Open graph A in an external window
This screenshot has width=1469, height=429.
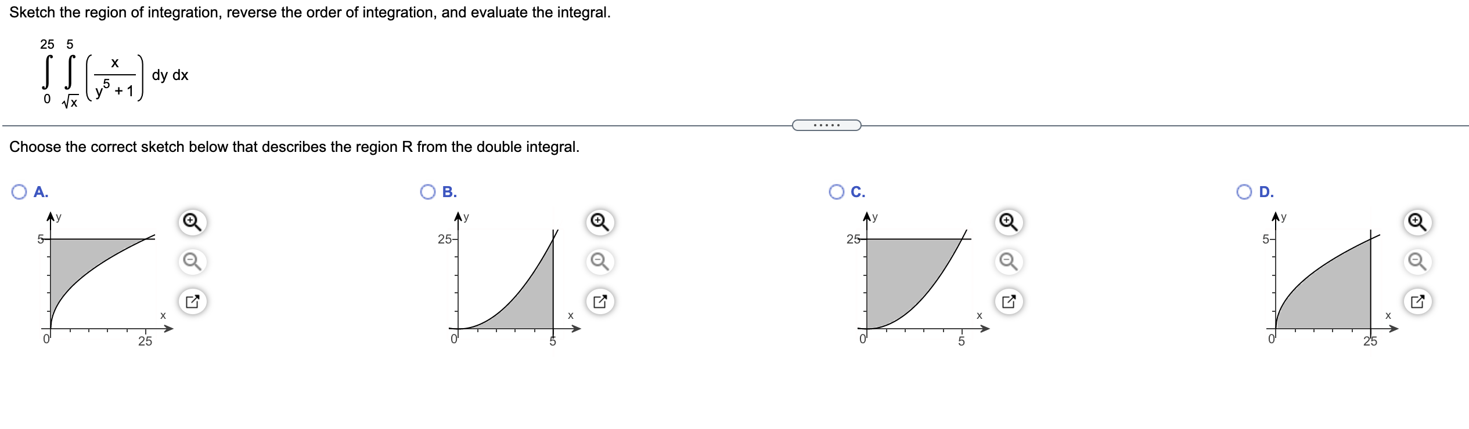(x=192, y=301)
